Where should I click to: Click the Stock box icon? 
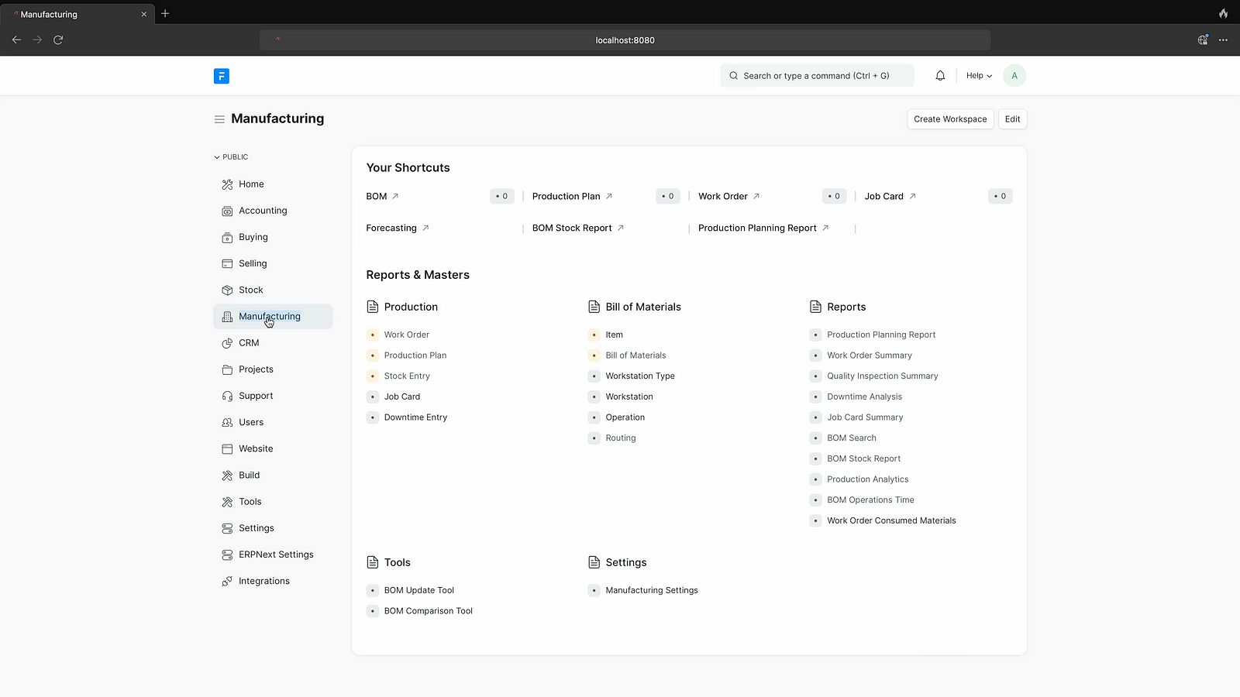[x=227, y=290]
